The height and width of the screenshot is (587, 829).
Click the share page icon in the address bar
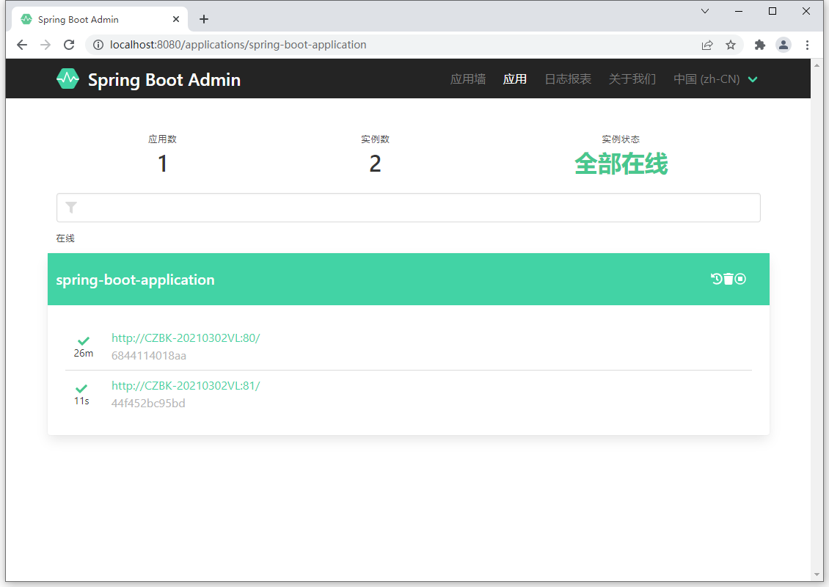(x=707, y=45)
